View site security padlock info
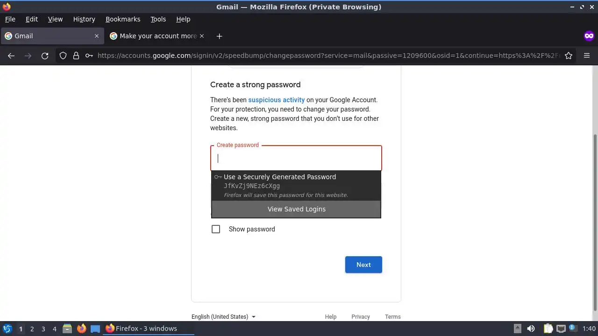Screen dimensions: 598x336 76,56
